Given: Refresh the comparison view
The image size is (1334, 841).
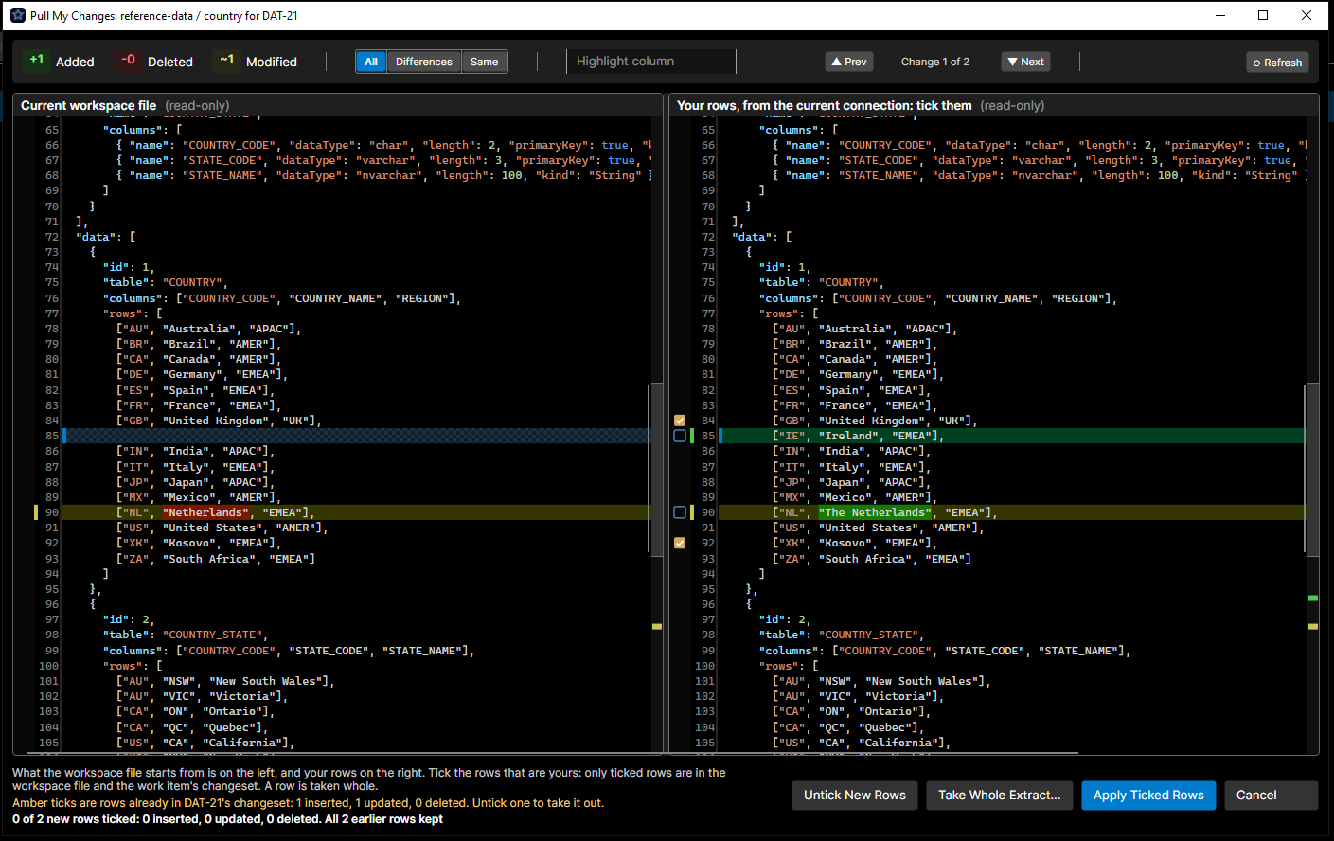Looking at the screenshot, I should tap(1278, 63).
